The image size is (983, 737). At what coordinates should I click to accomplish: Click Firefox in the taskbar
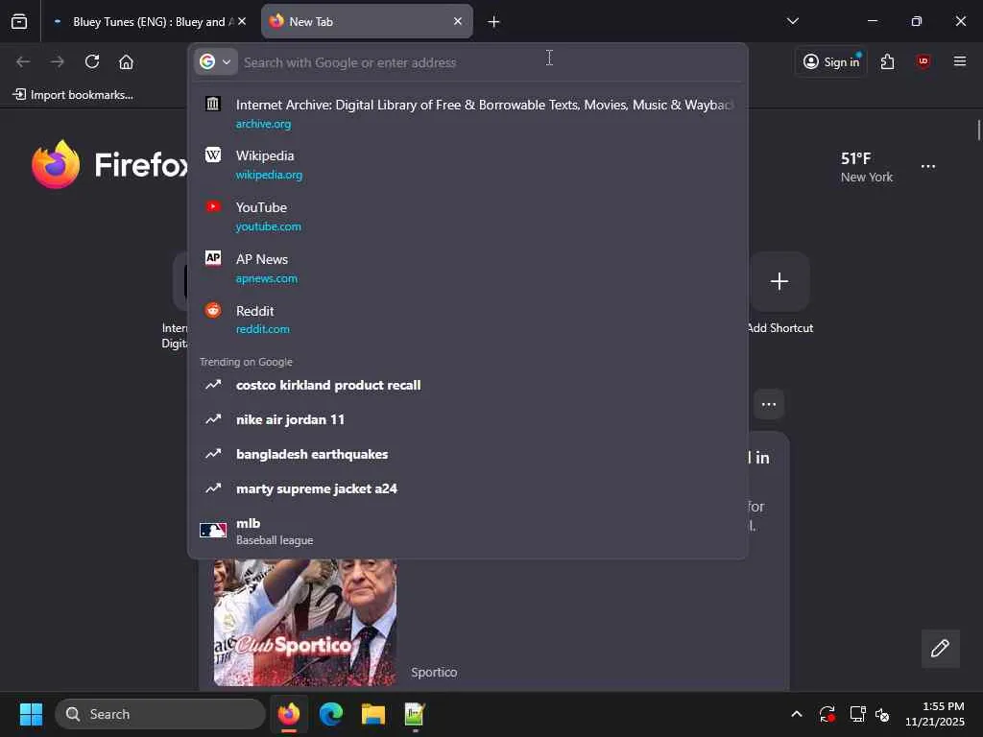tap(289, 714)
